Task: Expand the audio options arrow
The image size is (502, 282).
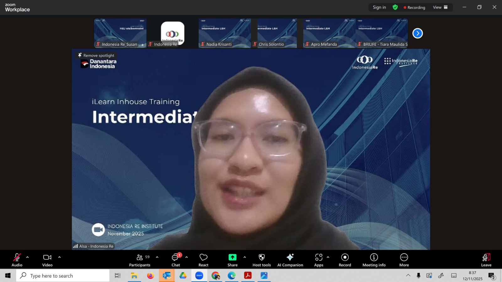Action: point(28,257)
